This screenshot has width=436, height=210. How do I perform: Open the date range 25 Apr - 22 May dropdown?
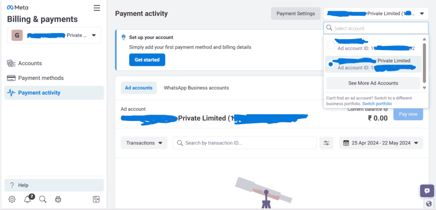pyautogui.click(x=381, y=143)
